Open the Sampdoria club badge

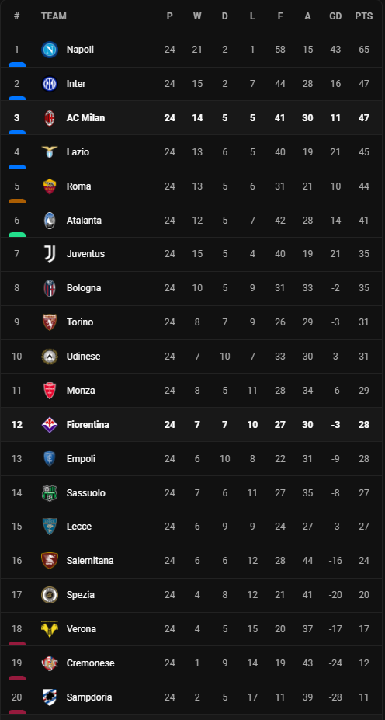[50, 697]
